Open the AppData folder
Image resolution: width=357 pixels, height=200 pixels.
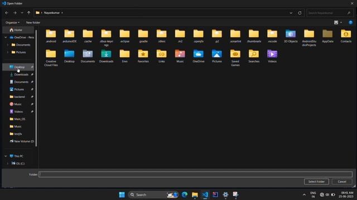point(327,36)
